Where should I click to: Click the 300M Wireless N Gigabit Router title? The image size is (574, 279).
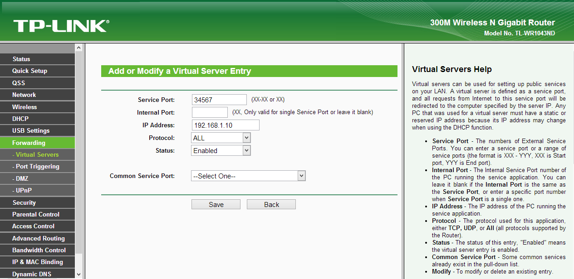pos(492,23)
